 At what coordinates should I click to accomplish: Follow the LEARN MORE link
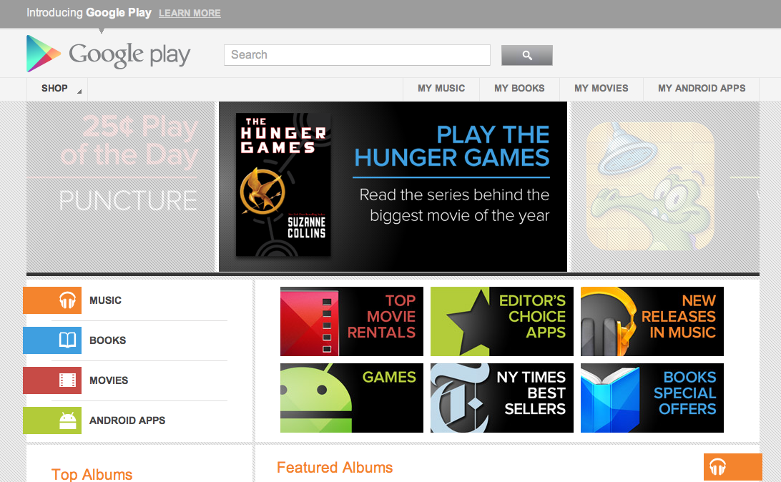coord(190,14)
